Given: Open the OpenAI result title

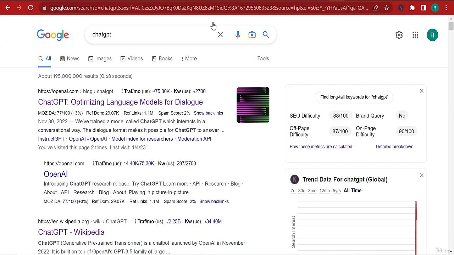Looking at the screenshot, I should tap(56, 174).
